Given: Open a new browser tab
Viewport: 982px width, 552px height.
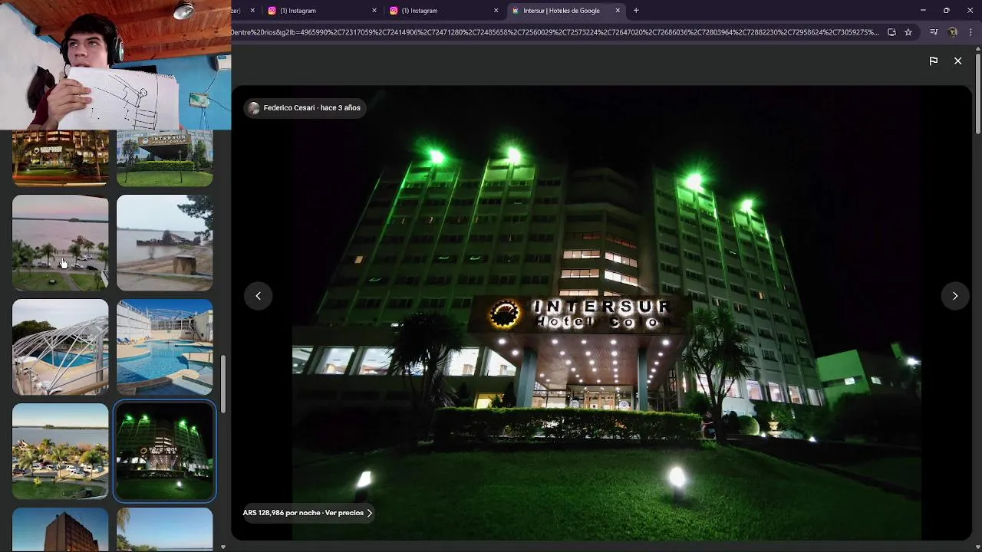Looking at the screenshot, I should (x=636, y=11).
